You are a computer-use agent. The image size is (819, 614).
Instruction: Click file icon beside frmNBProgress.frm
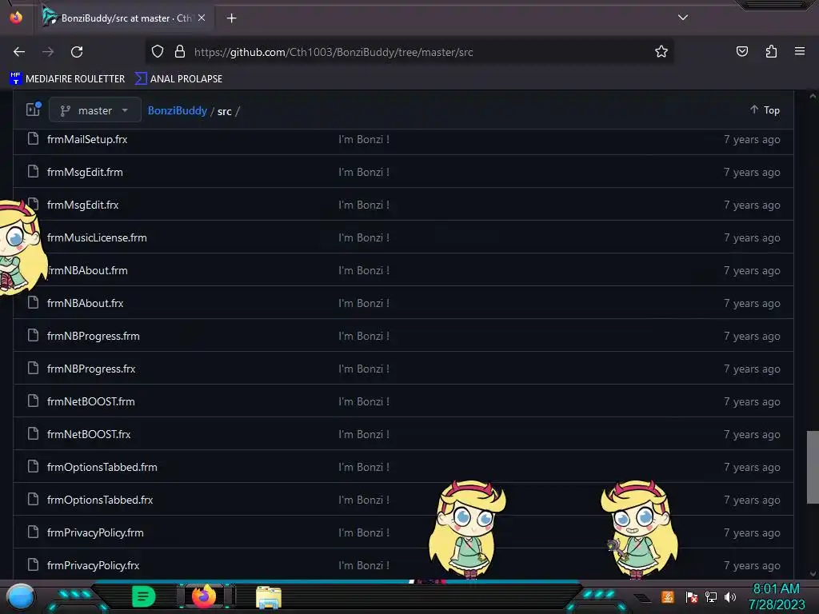click(33, 336)
